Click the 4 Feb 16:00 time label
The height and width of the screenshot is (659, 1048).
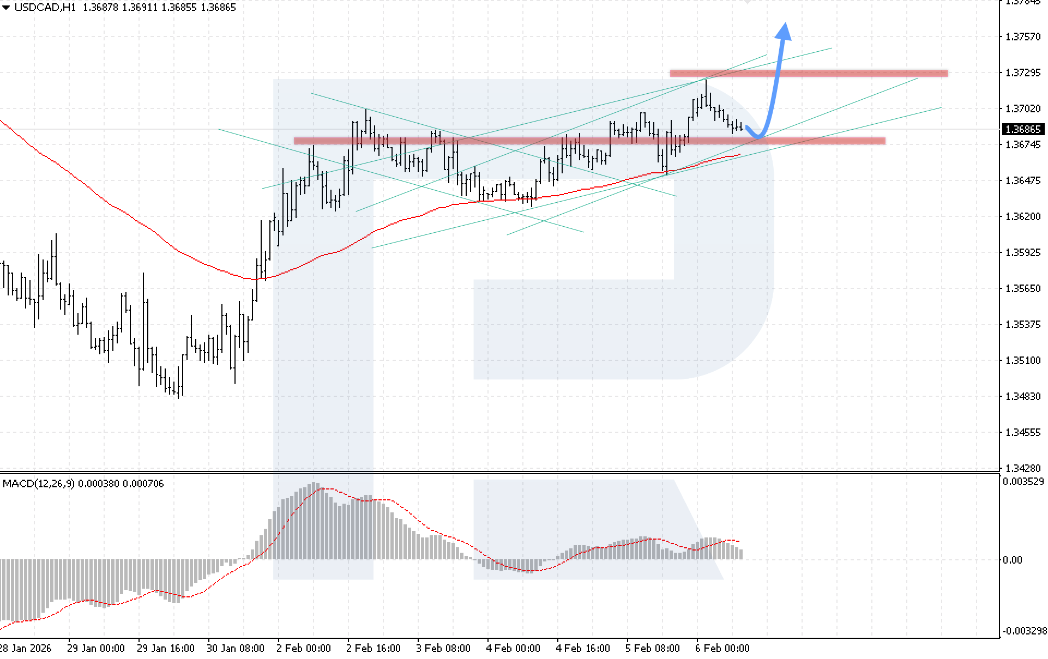pyautogui.click(x=582, y=648)
